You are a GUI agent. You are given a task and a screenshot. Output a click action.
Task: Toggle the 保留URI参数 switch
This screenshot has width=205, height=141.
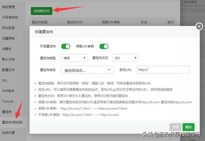point(104,46)
